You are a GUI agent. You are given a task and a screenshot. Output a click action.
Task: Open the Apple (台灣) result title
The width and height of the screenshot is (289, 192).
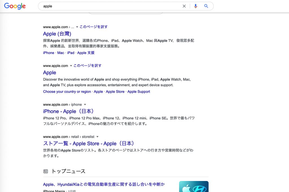tap(57, 34)
